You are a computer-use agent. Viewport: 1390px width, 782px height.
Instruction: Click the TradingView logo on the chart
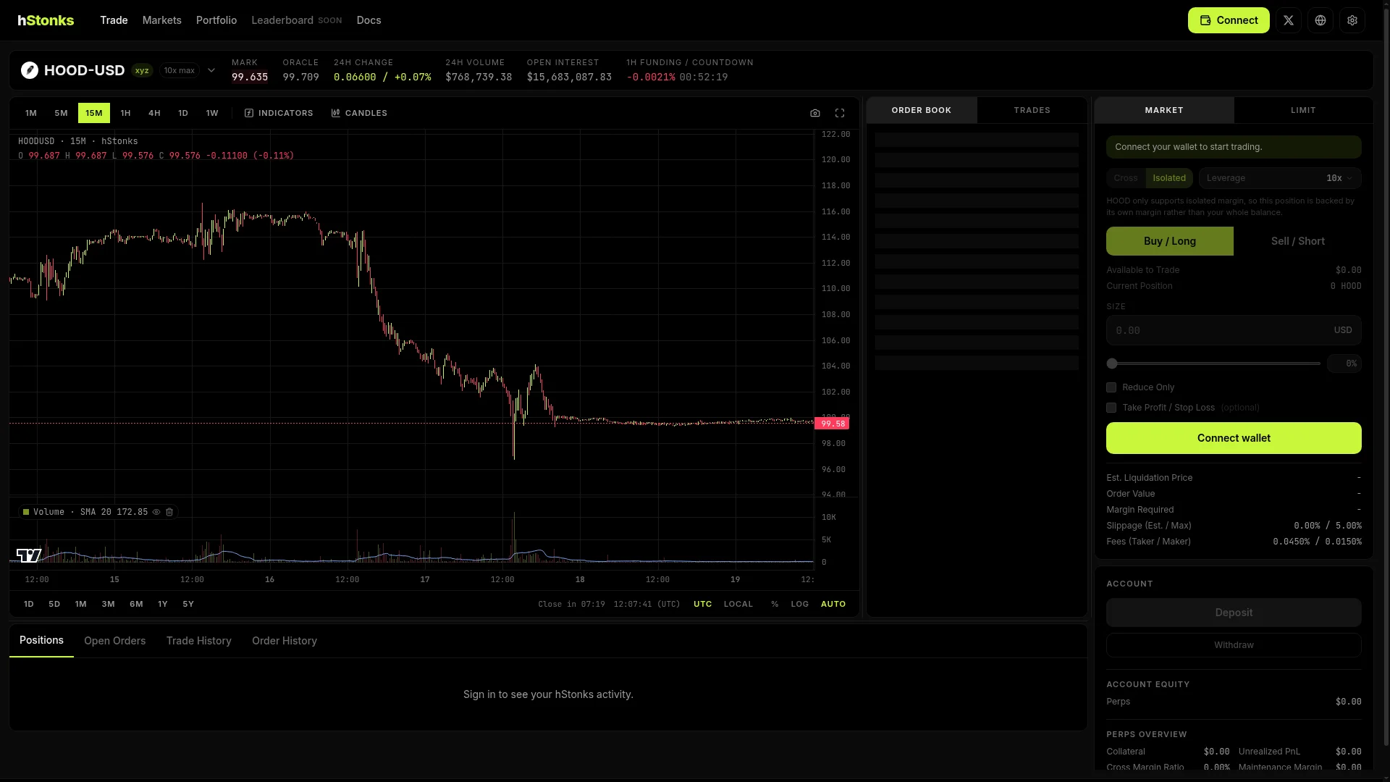[x=29, y=555]
